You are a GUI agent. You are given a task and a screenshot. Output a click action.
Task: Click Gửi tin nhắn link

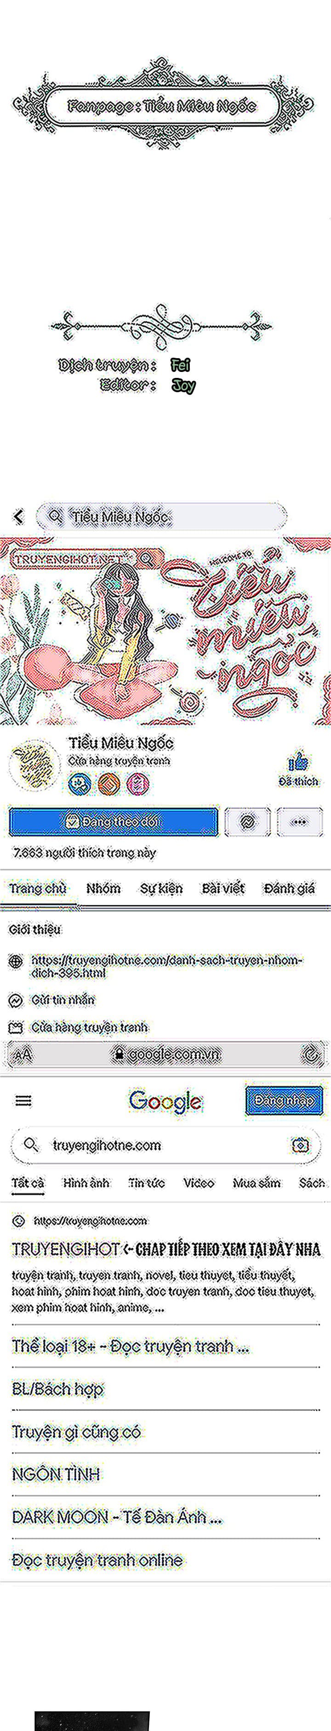pos(63,1000)
